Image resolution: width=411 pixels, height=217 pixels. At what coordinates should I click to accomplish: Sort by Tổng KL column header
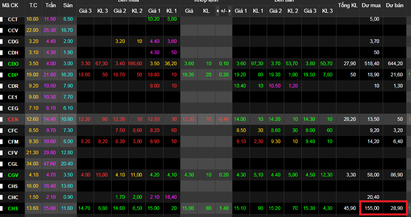tap(347, 6)
